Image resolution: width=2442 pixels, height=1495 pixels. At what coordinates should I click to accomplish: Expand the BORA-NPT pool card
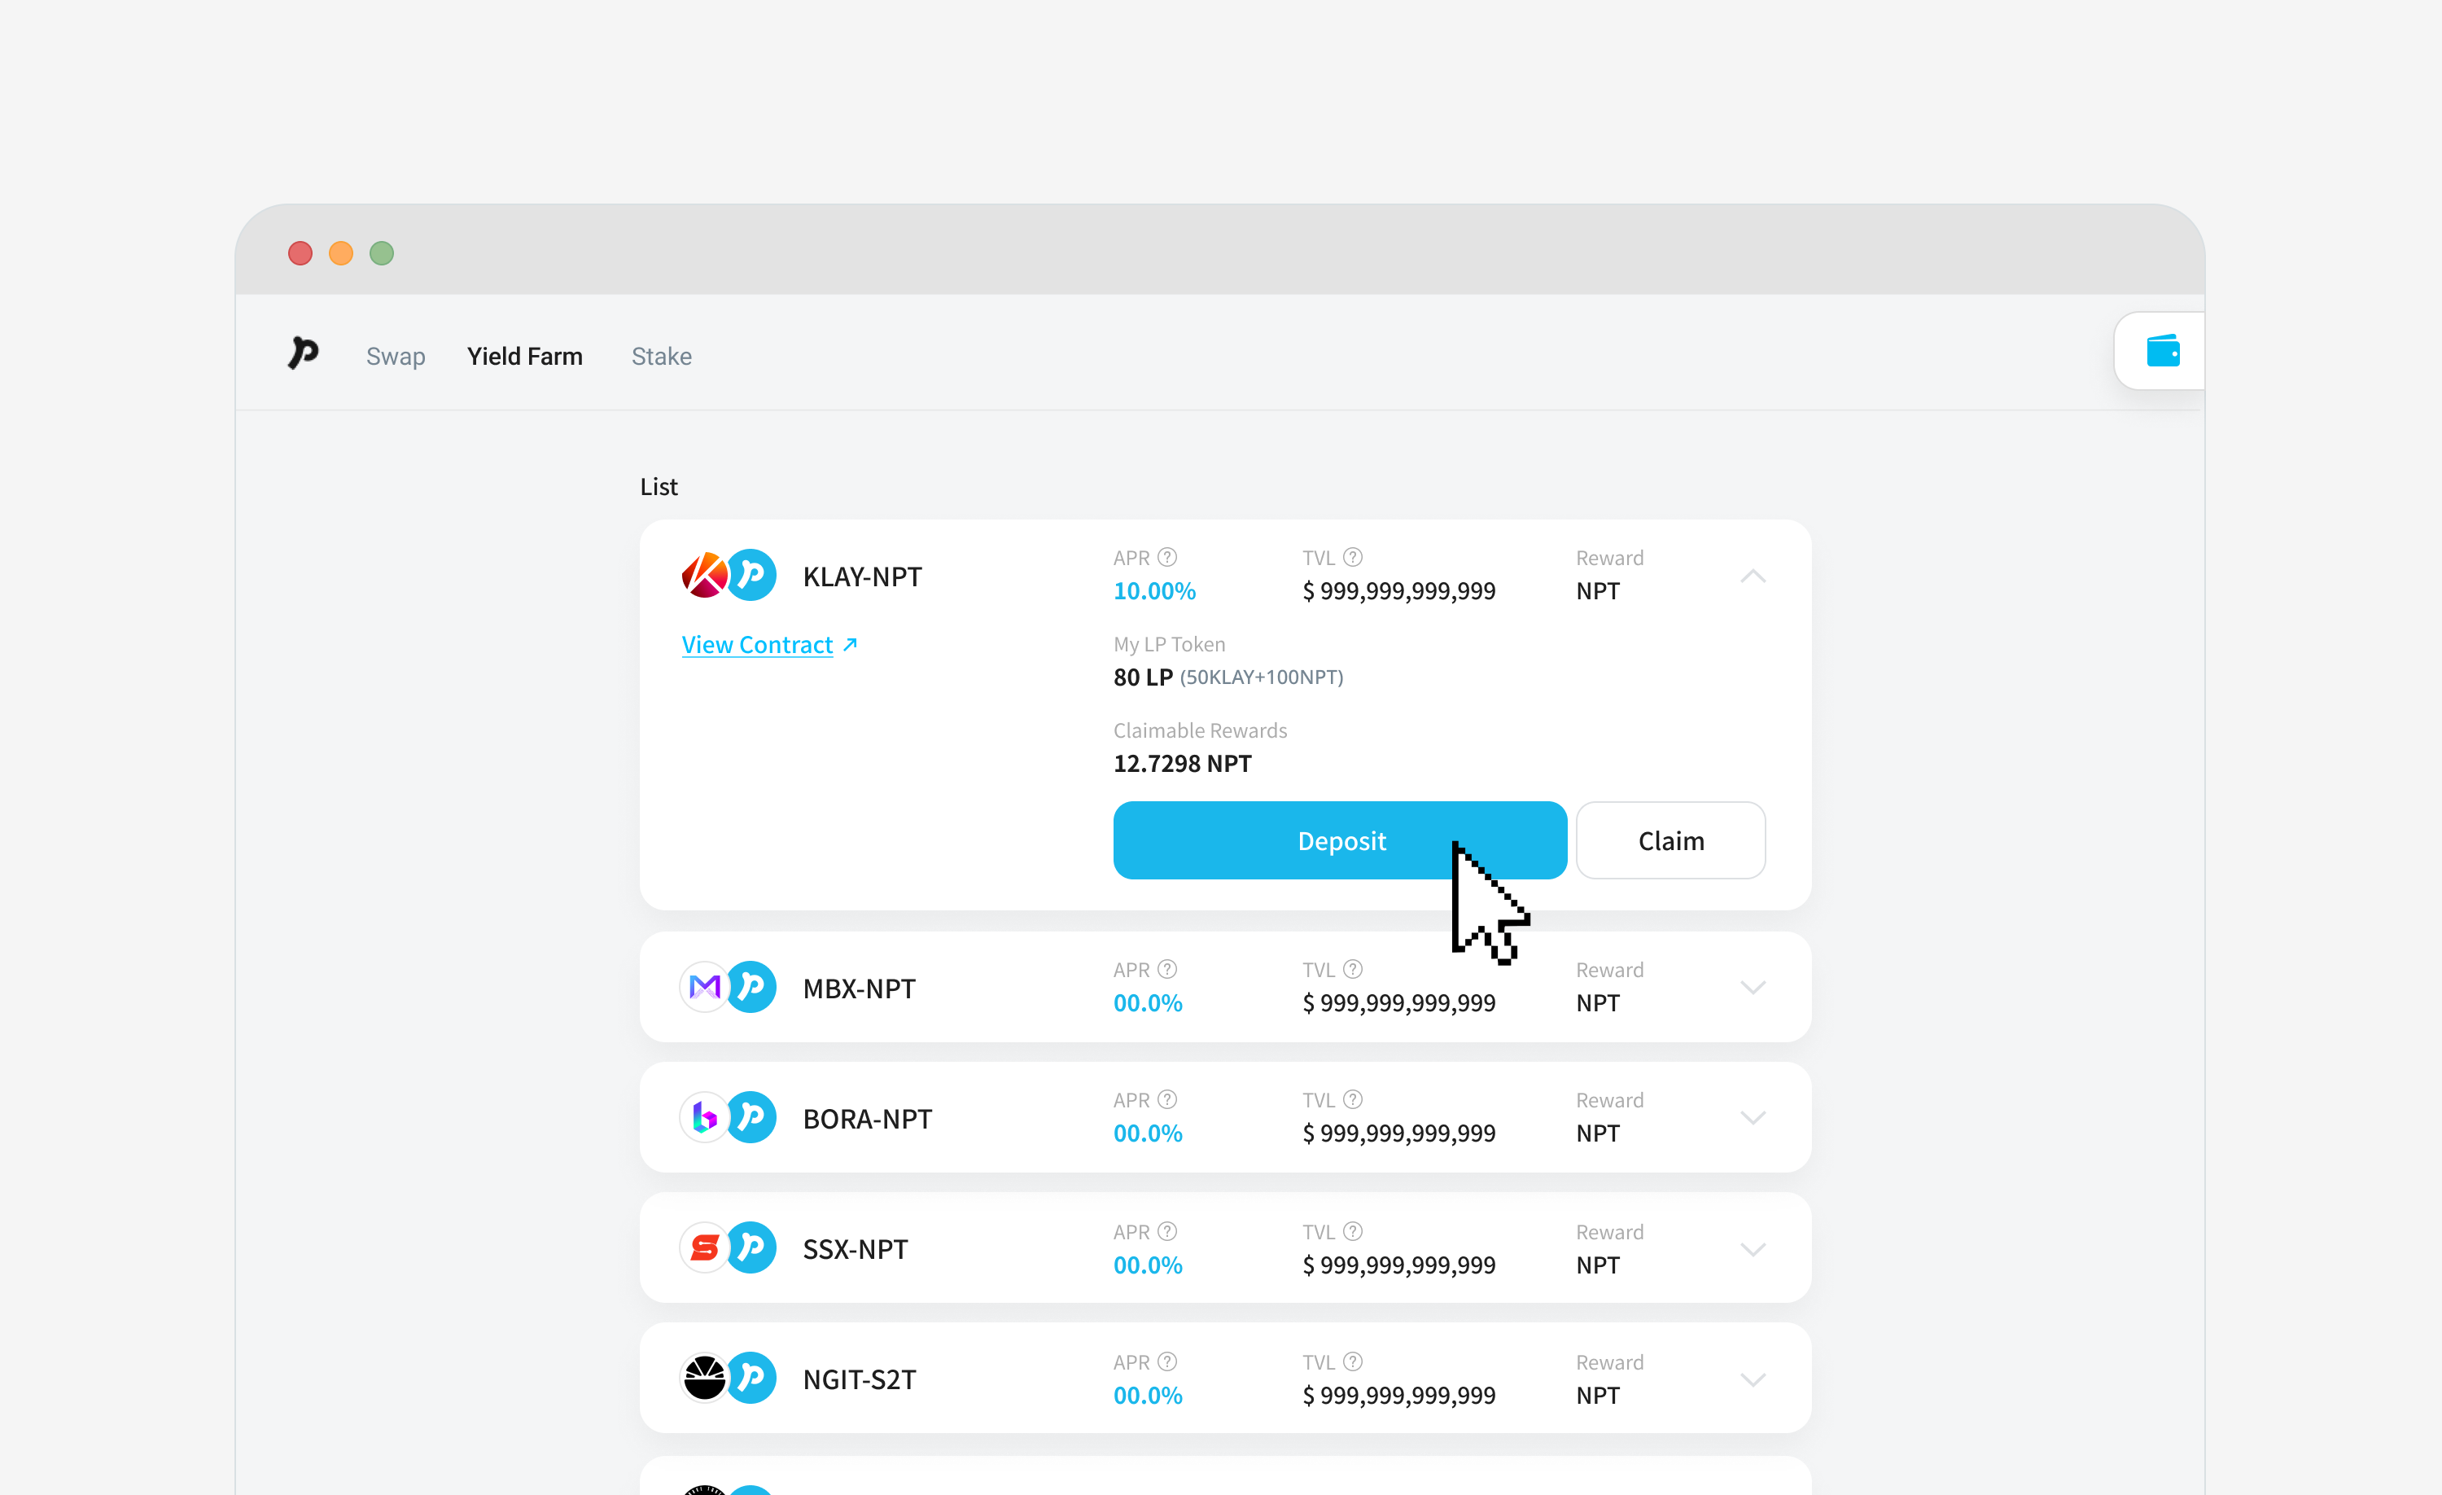1753,1117
